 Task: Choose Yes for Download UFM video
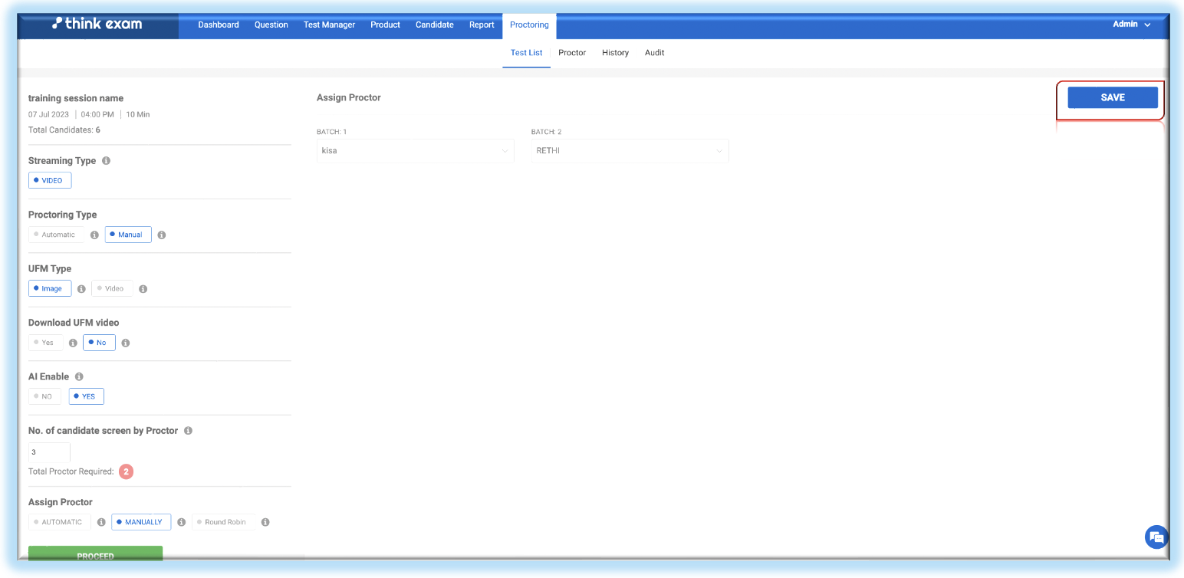(45, 343)
